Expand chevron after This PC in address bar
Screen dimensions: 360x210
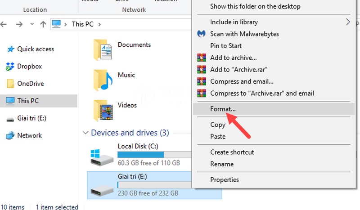[x=99, y=24]
